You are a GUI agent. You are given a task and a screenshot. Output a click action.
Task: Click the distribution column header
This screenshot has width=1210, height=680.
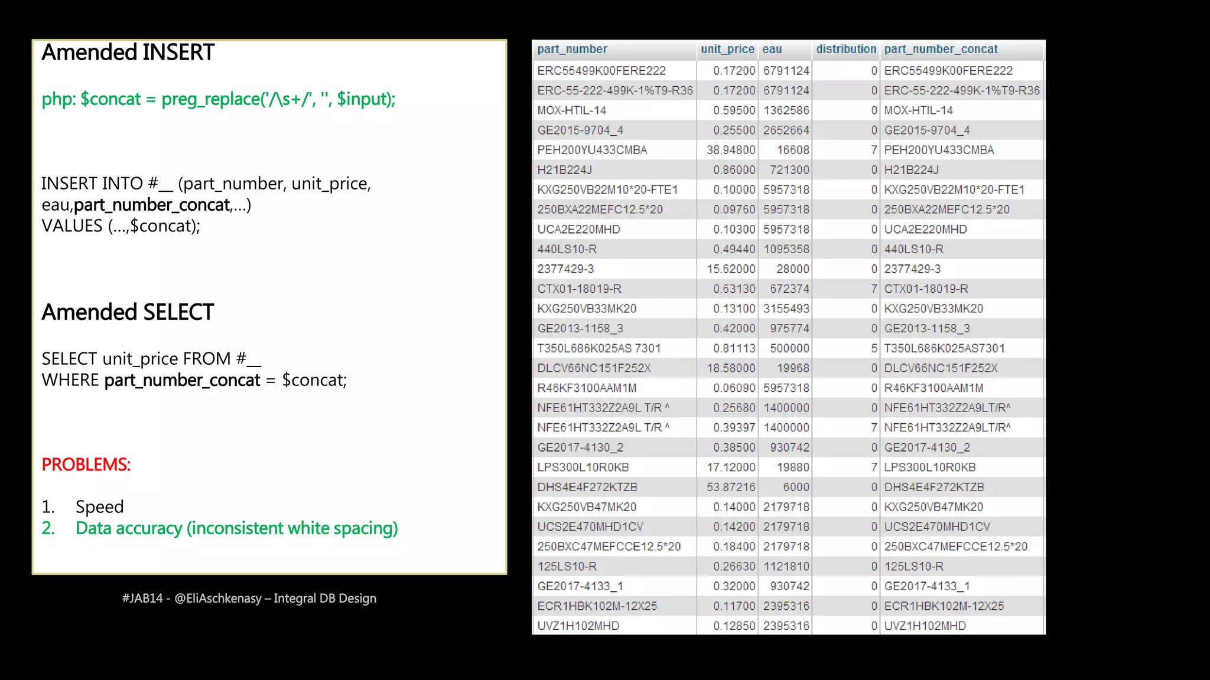tap(846, 50)
